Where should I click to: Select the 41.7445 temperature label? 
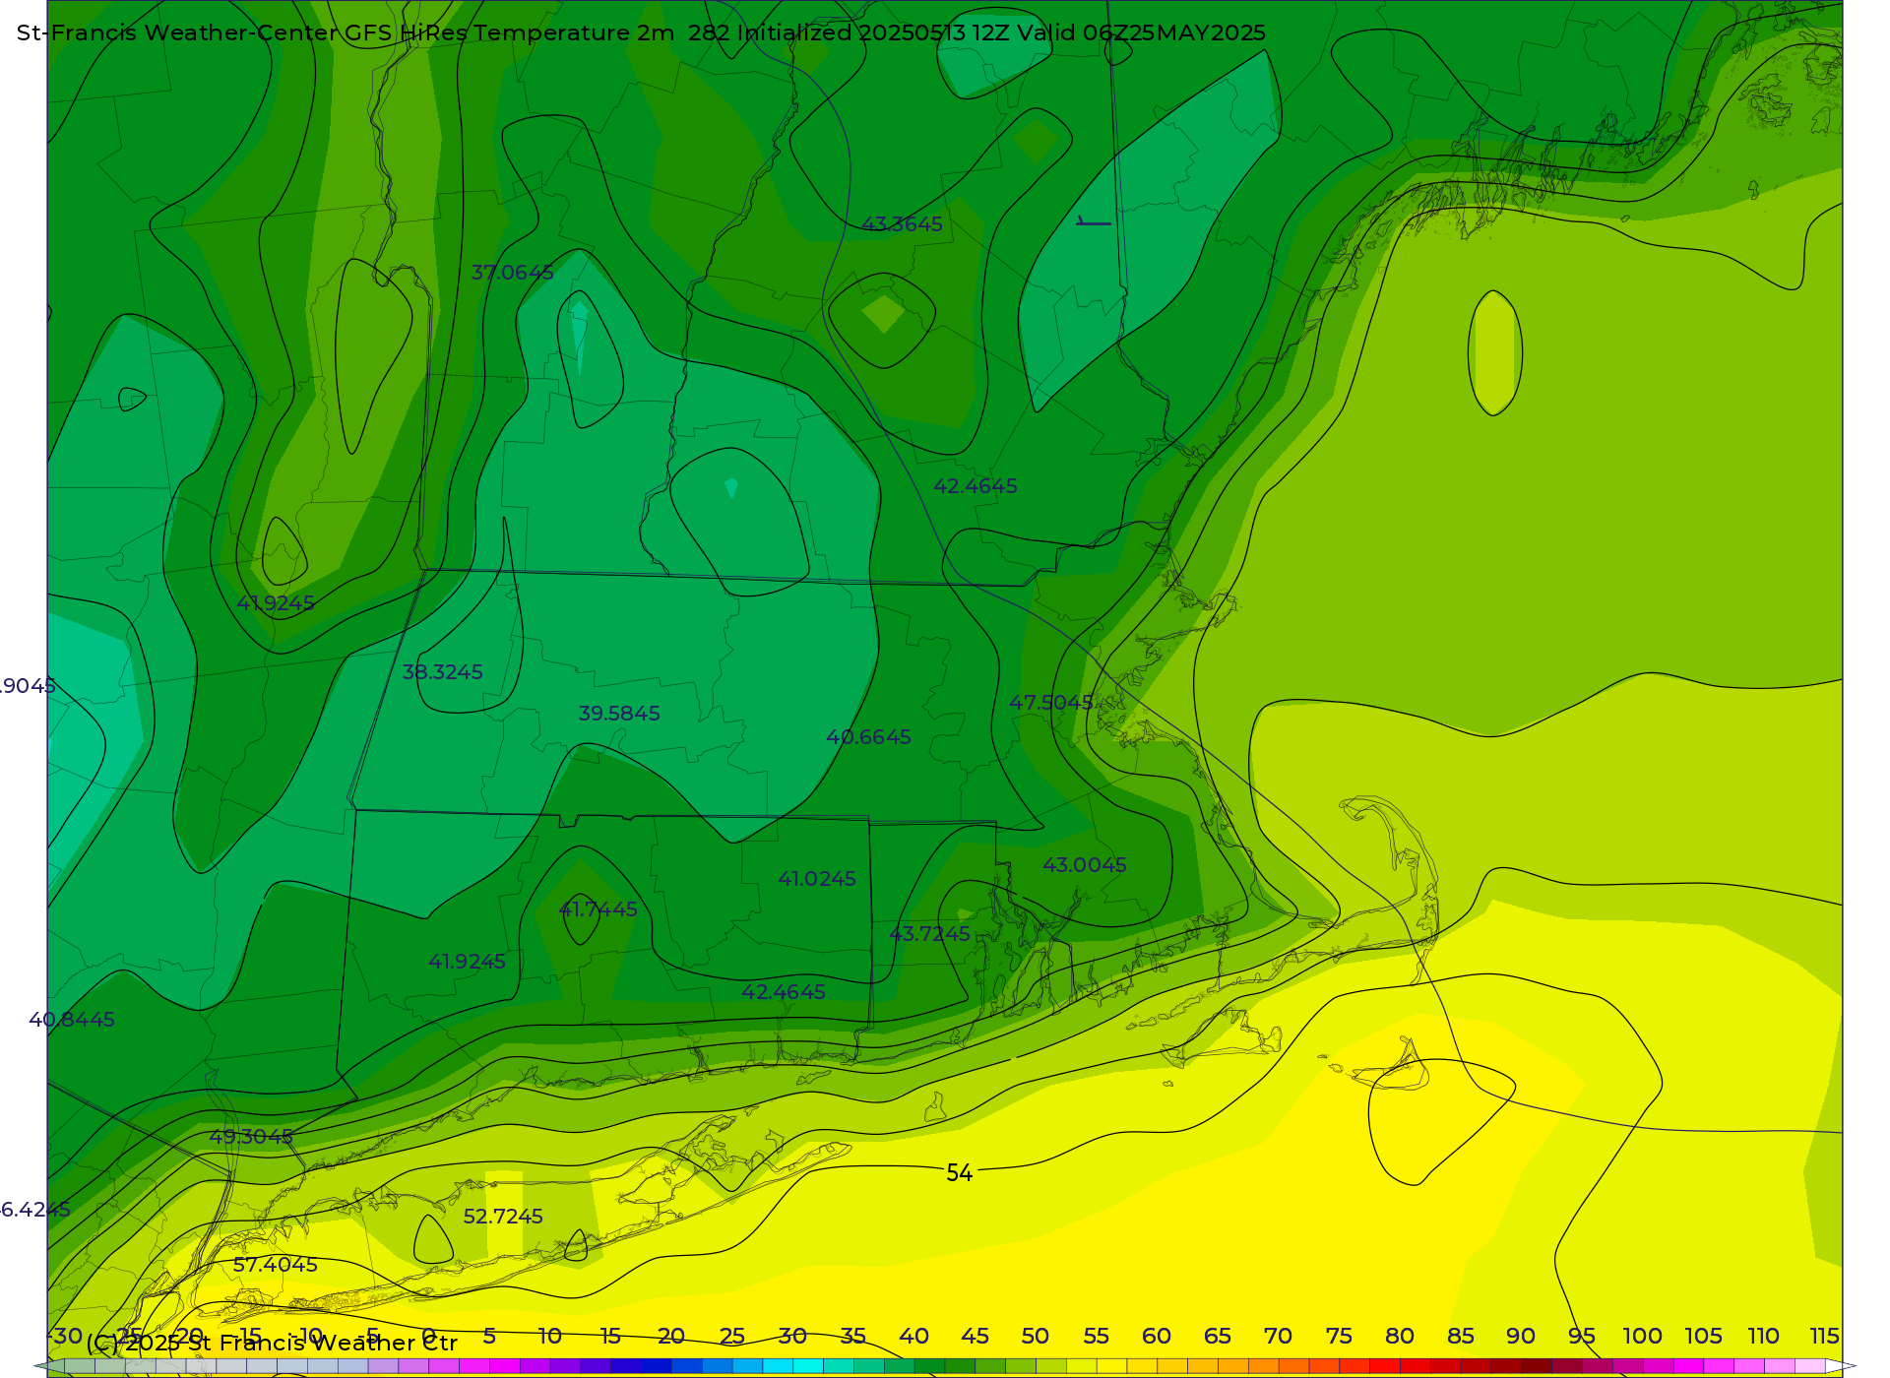pos(598,909)
